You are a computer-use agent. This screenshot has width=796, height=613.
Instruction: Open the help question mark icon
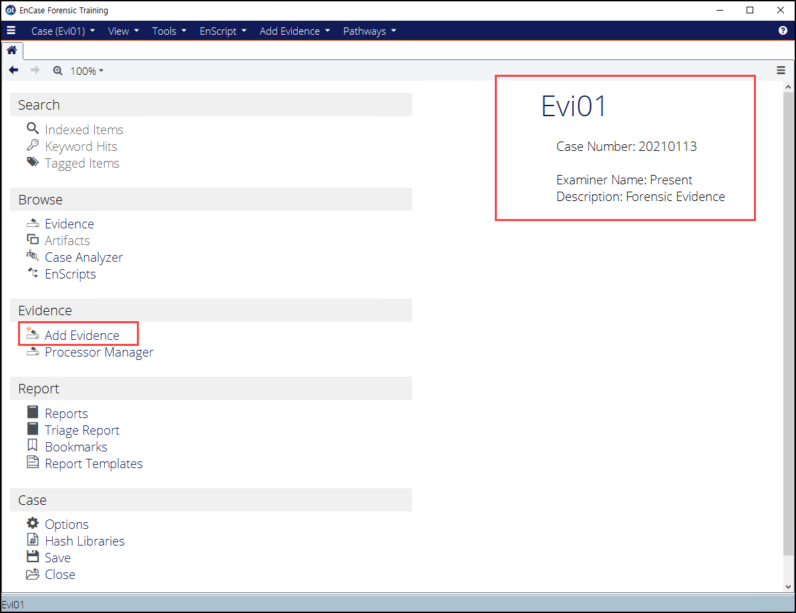[782, 31]
